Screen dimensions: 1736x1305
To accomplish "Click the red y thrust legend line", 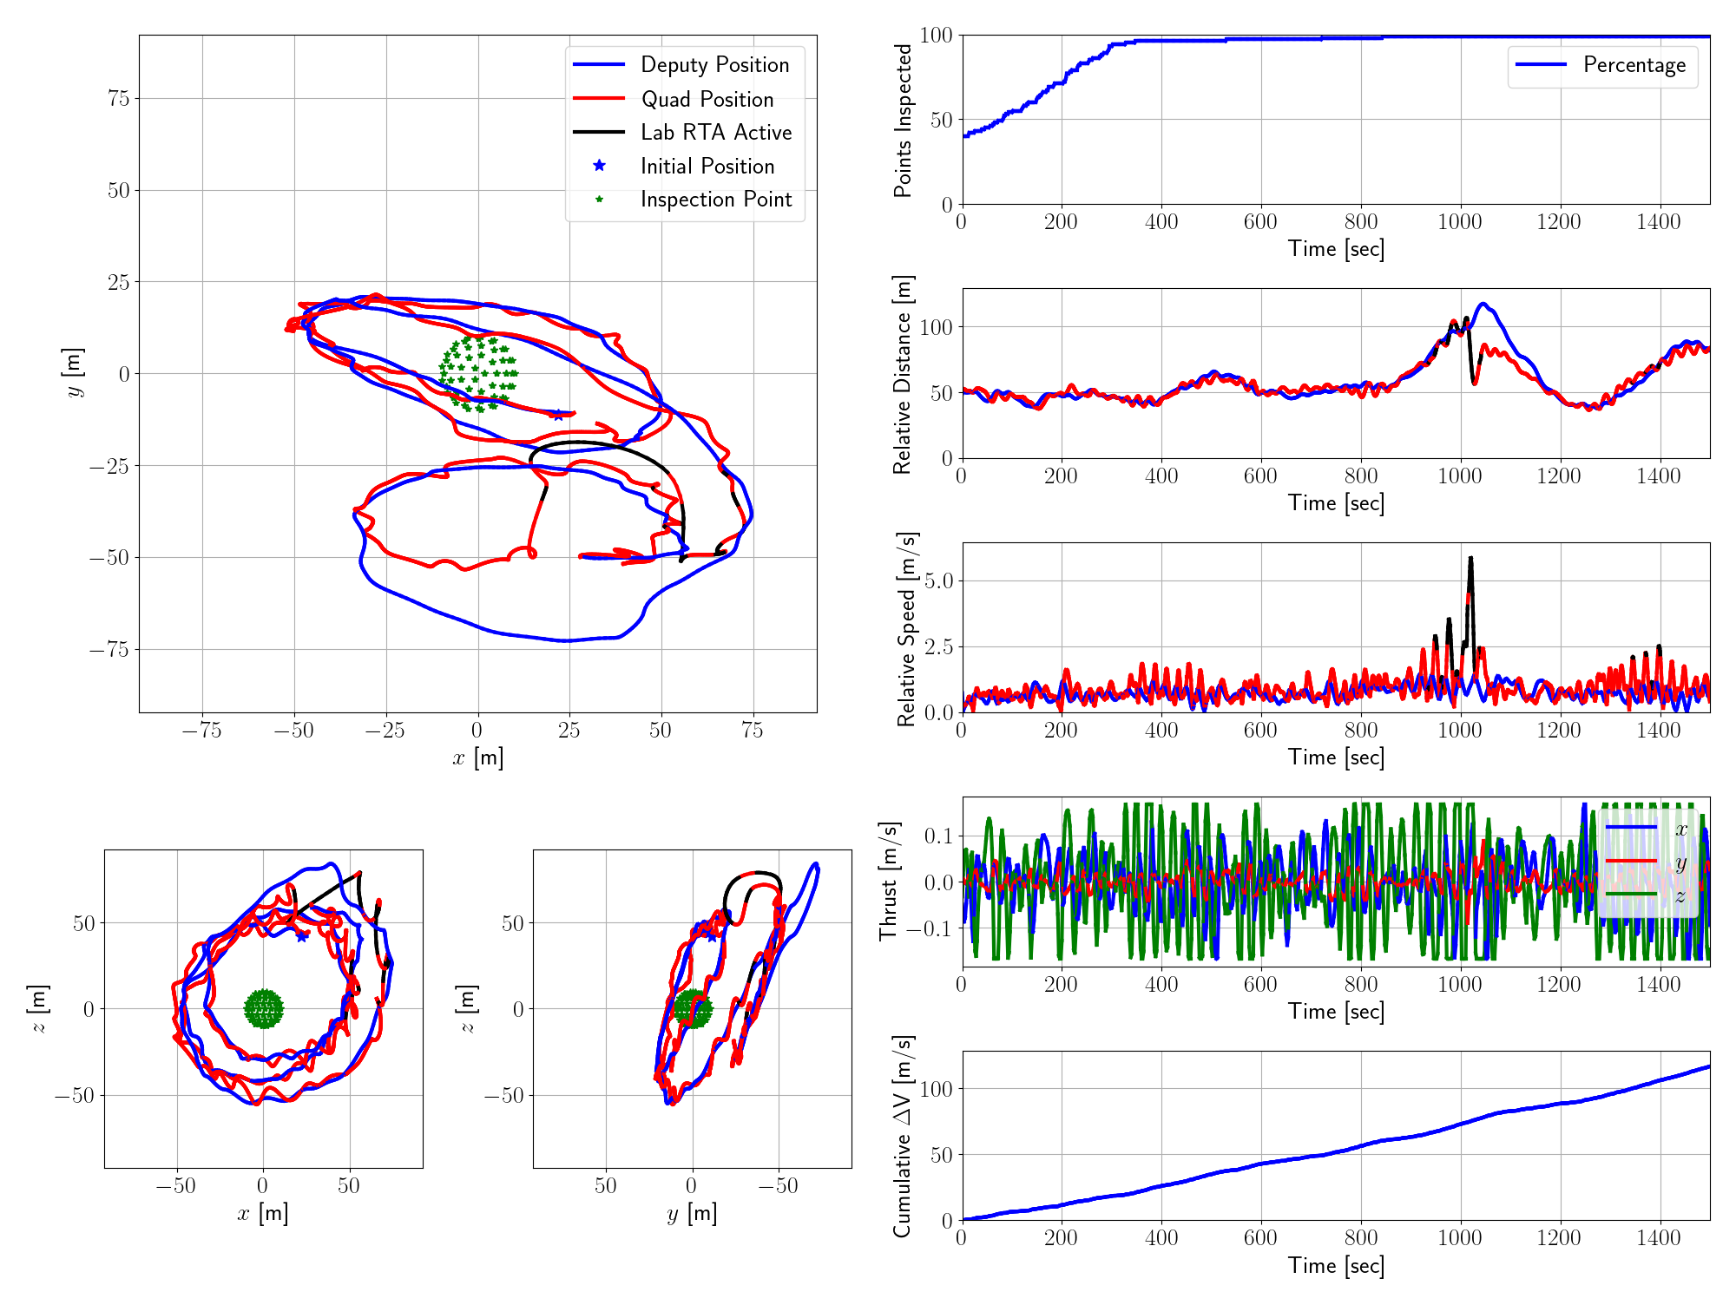I will tap(1630, 861).
